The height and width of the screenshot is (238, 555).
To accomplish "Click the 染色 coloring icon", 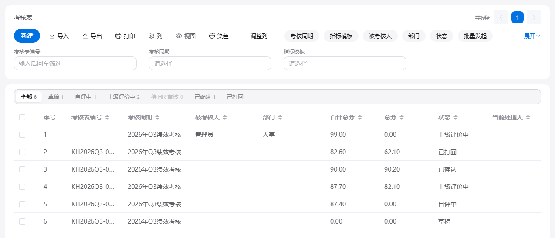I will (212, 36).
